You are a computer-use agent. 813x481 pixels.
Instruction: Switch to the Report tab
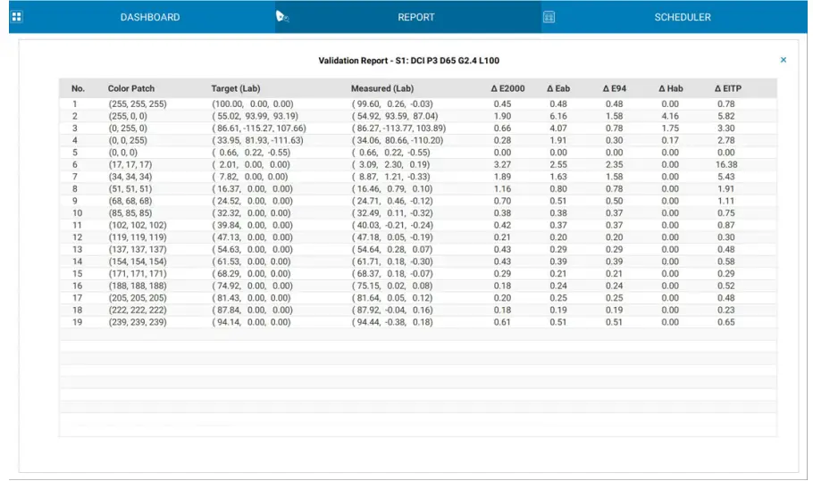point(415,17)
